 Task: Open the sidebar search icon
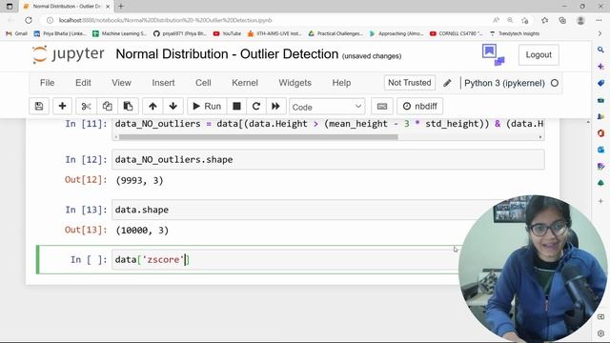point(600,50)
